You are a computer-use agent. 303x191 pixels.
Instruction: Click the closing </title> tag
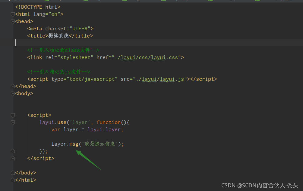pyautogui.click(x=81, y=36)
